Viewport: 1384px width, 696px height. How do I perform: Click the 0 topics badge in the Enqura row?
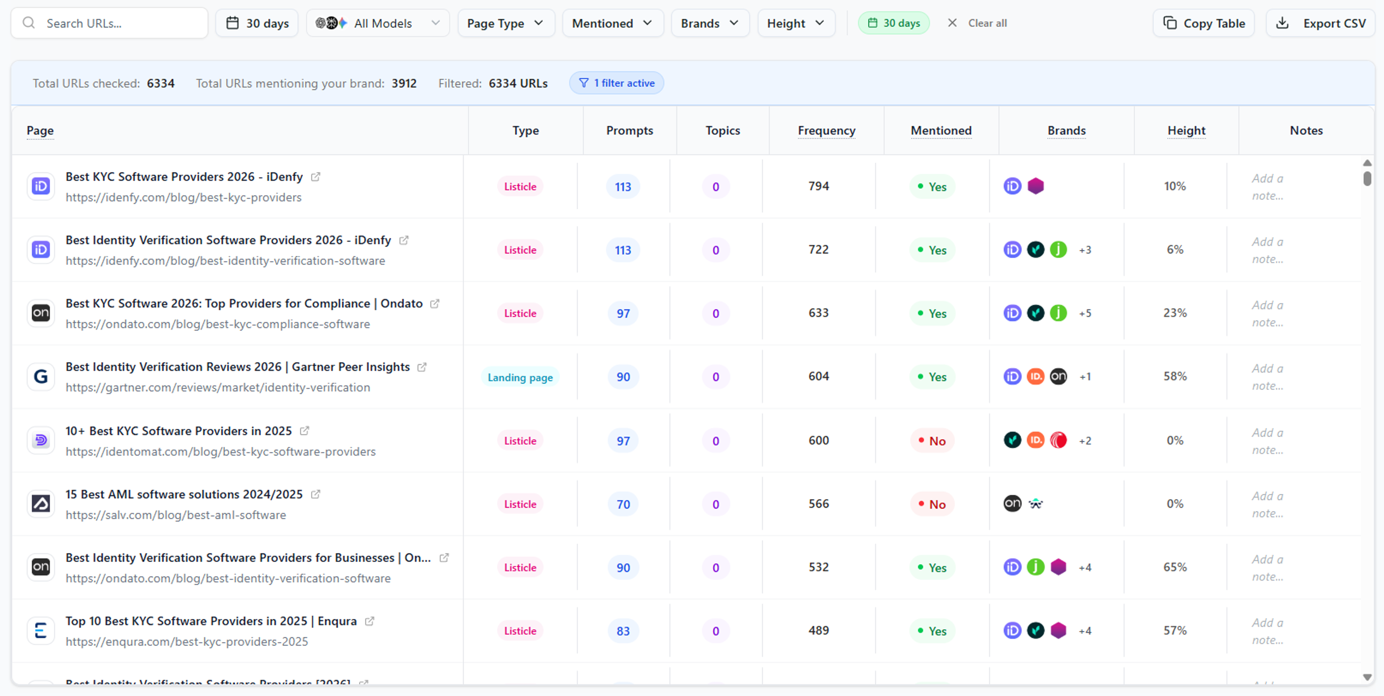click(715, 630)
